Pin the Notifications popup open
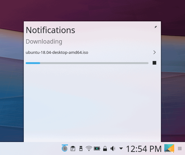Screen dimensions: 185x155 click(x=156, y=27)
